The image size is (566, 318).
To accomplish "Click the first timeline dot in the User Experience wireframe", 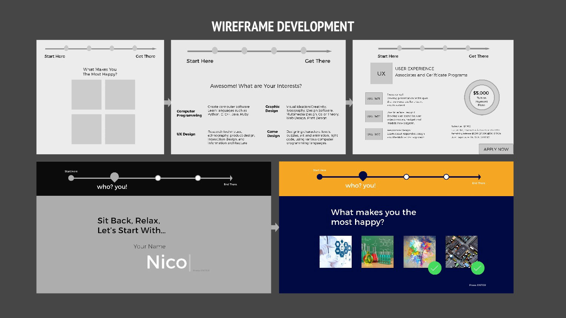I will pos(399,48).
